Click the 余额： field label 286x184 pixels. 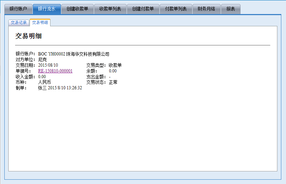click(x=92, y=71)
